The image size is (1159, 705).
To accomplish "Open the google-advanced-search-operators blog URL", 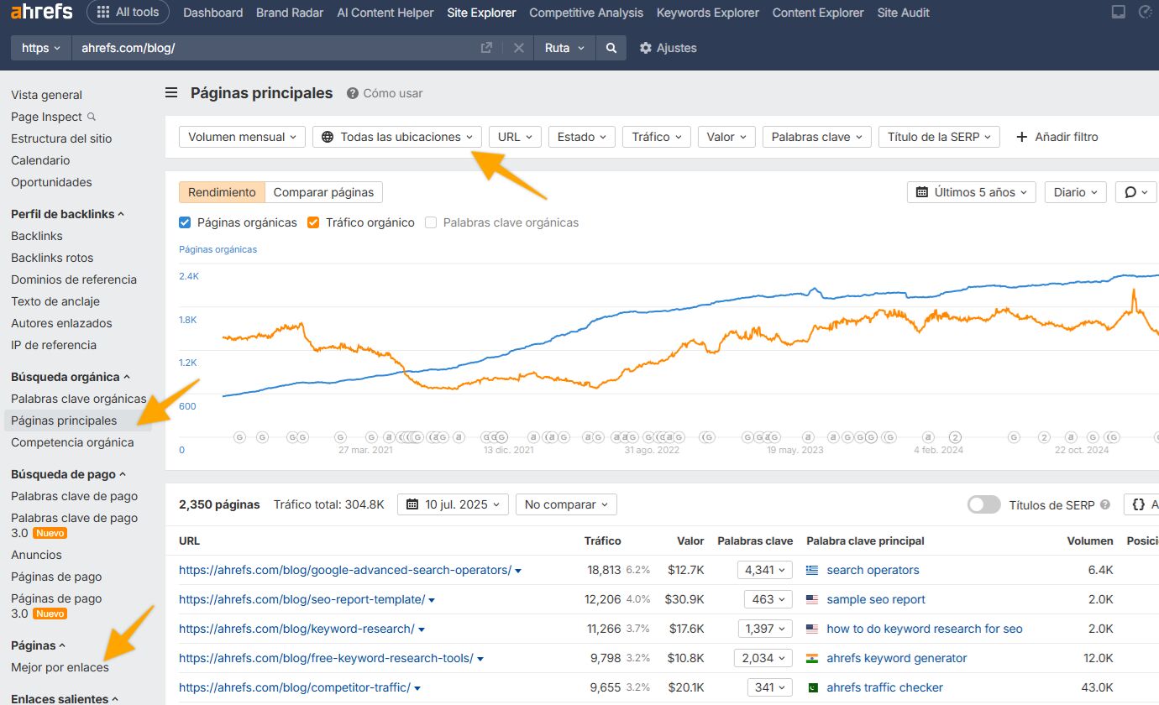I will (344, 570).
